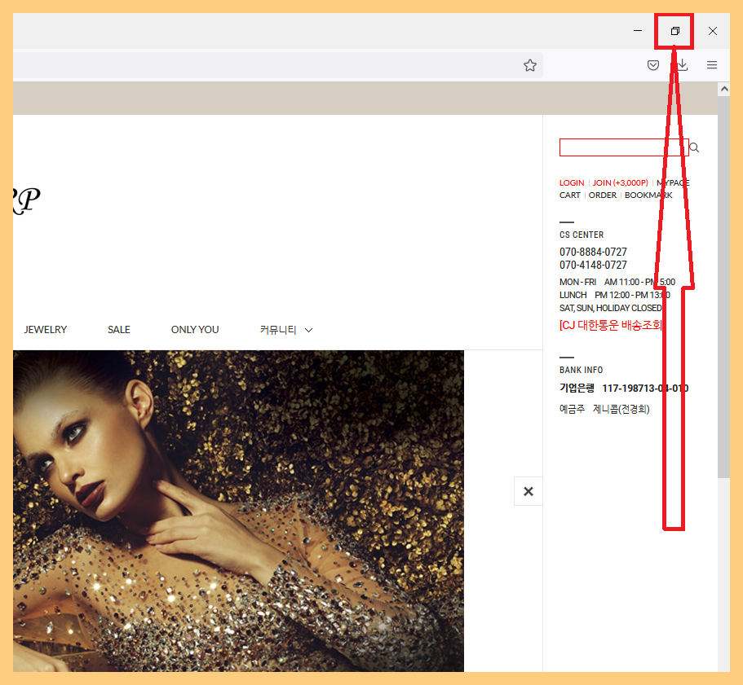Viewport: 743px width, 685px height.
Task: Open the browser hamburger menu
Action: (x=712, y=65)
